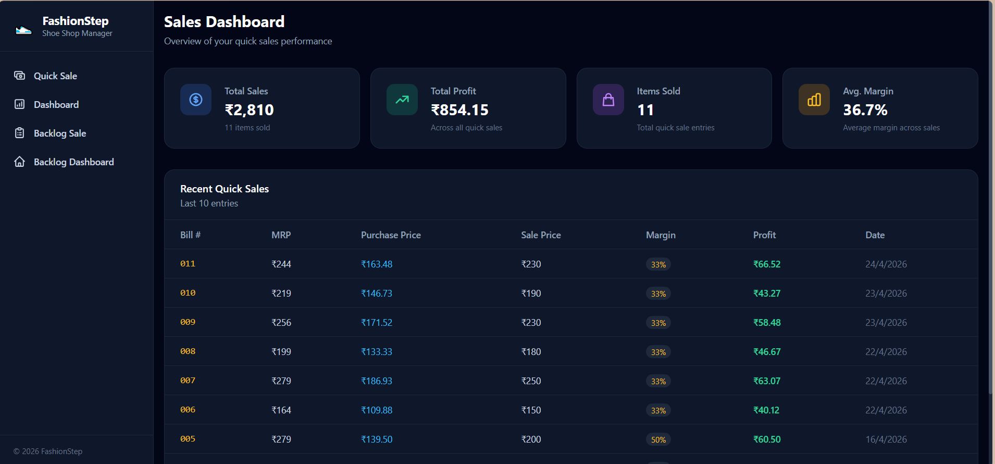Click the FashionStep brand title
This screenshot has width=995, height=464.
pos(76,21)
